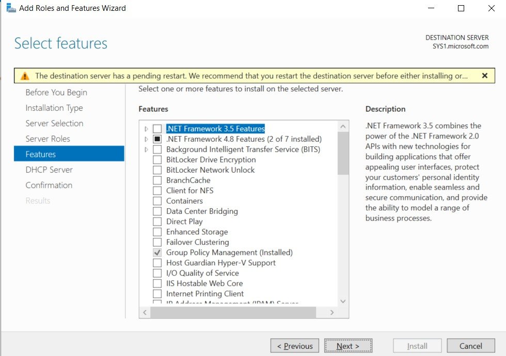Click the Install button
This screenshot has width=506, height=356.
pos(417,346)
